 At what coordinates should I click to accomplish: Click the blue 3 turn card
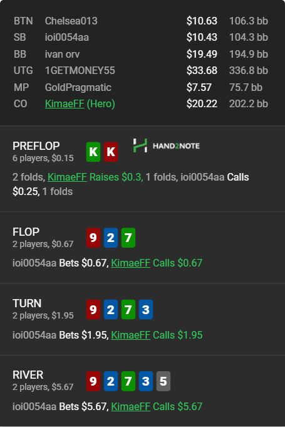point(146,310)
